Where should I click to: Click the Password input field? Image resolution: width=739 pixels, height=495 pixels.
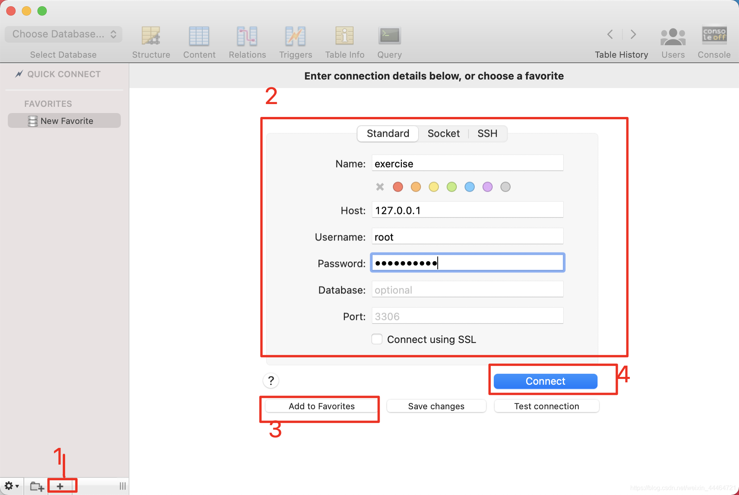pyautogui.click(x=468, y=263)
